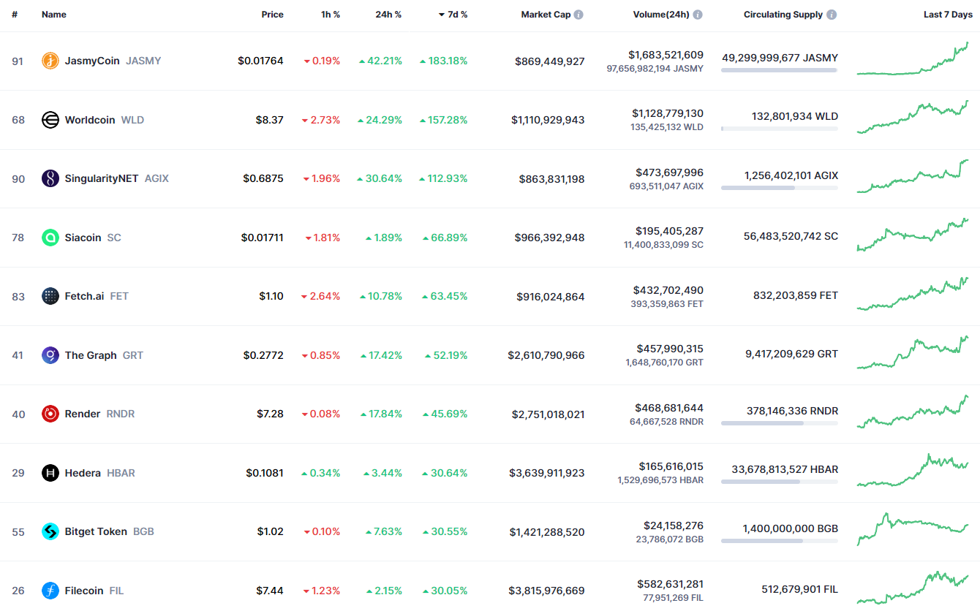980x614 pixels.
Task: Open the Volume(24h) info icon
Action: [698, 15]
